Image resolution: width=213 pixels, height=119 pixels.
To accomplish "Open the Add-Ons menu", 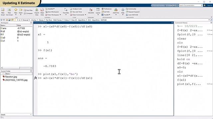I will (116, 12).
